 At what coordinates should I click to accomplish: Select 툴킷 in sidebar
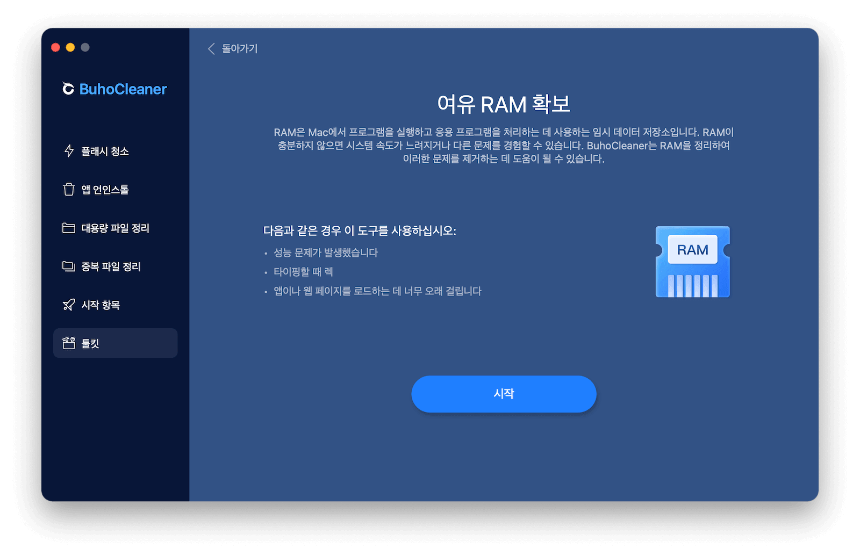click(115, 343)
